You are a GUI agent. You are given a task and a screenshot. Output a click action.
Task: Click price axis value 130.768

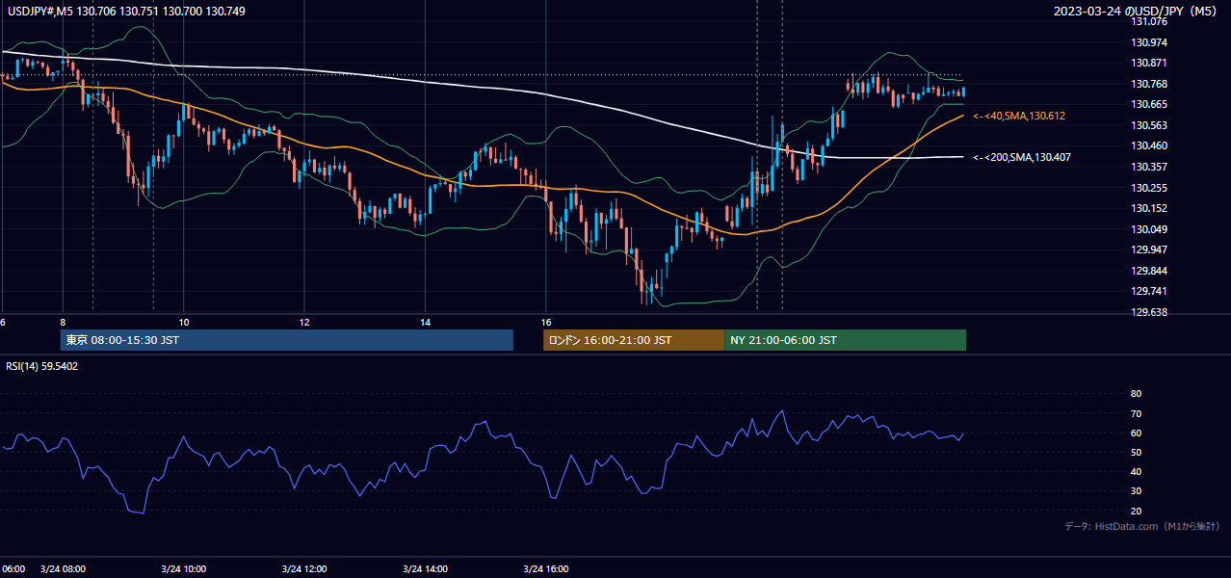tap(1148, 84)
